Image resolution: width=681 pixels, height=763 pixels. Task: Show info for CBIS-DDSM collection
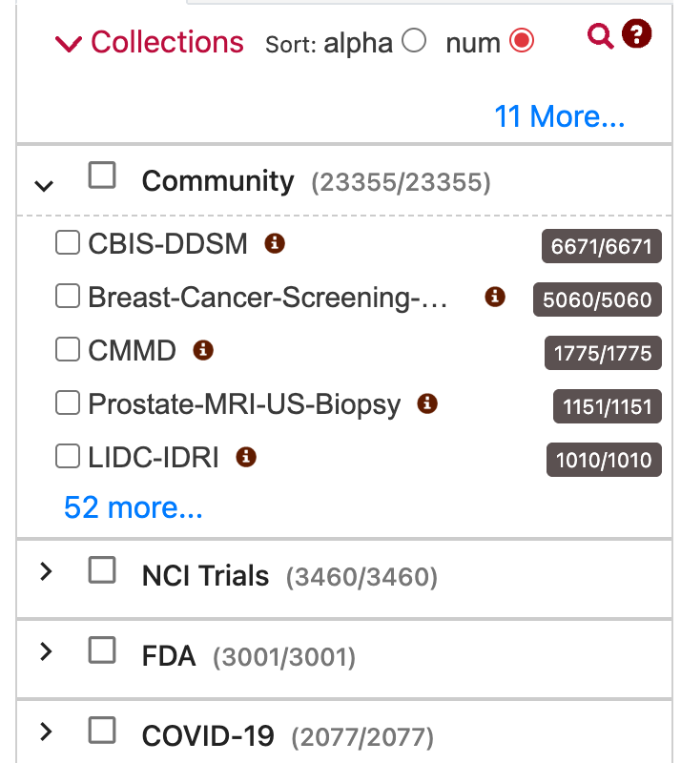pyautogui.click(x=275, y=243)
